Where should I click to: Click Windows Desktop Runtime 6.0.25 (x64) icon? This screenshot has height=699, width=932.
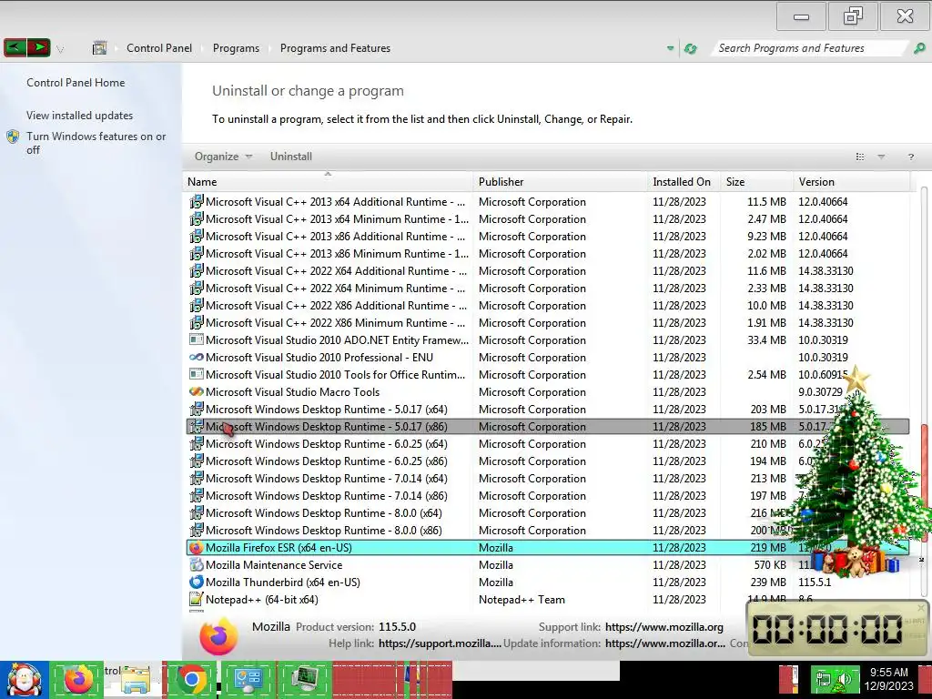pyautogui.click(x=197, y=443)
